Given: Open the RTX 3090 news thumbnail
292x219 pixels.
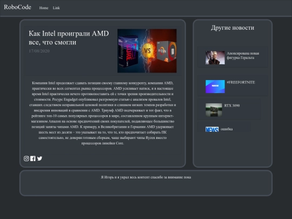Looking at the screenshot, I should pyautogui.click(x=214, y=110).
